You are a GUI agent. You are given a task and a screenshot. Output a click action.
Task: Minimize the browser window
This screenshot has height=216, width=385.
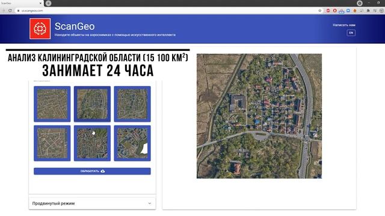(x=369, y=3)
